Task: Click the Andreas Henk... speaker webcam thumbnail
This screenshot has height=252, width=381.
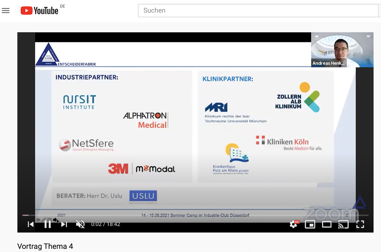Action: tap(342, 50)
